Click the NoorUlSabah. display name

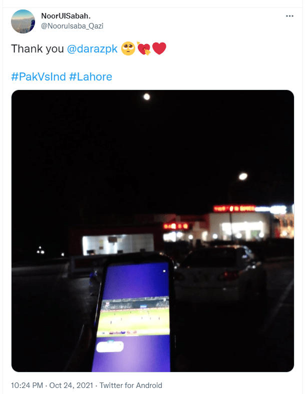[66, 16]
